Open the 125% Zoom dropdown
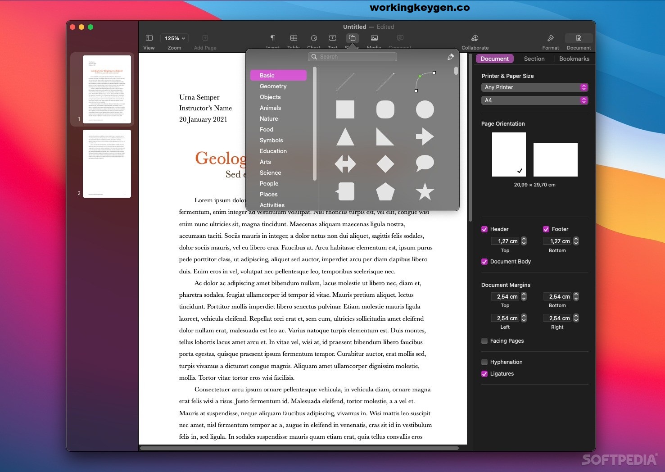Viewport: 665px width, 472px height. pyautogui.click(x=174, y=38)
